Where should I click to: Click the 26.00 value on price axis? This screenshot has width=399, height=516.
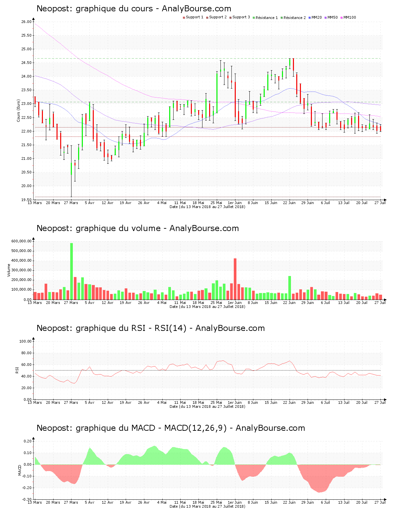tap(26, 22)
